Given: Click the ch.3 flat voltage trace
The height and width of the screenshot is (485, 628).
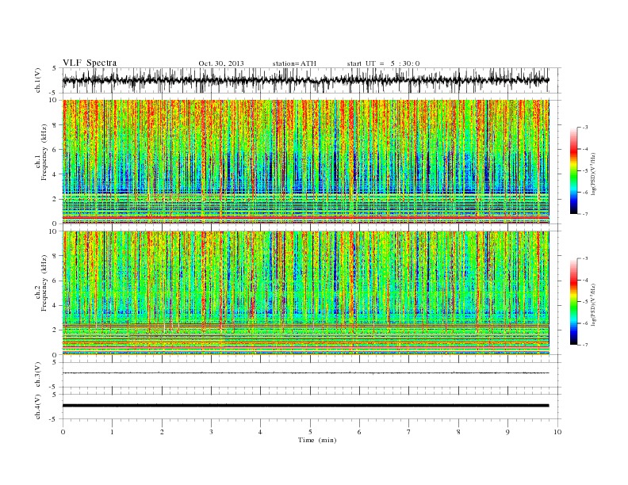Looking at the screenshot, I should 305,373.
